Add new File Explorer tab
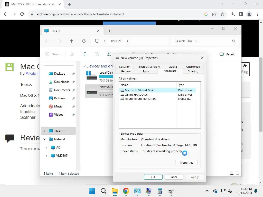The width and height of the screenshot is (263, 197). coord(109,31)
